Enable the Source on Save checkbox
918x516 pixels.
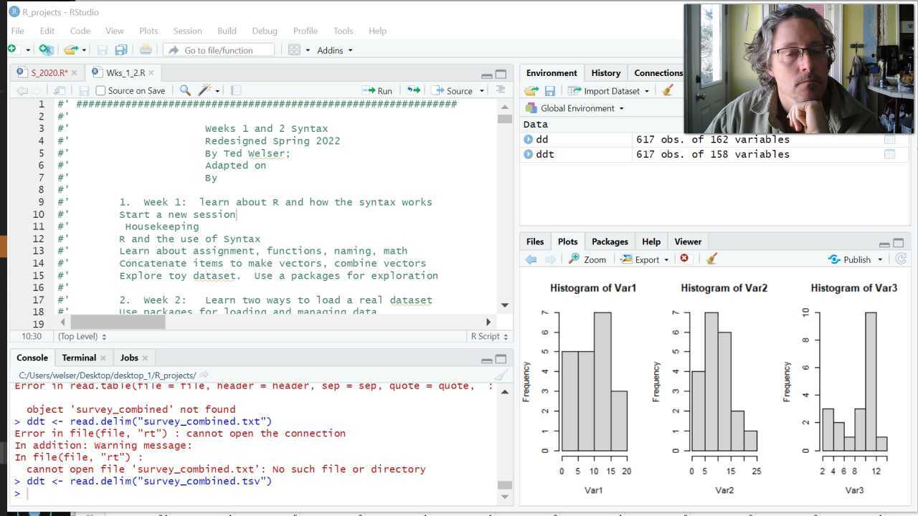(101, 90)
